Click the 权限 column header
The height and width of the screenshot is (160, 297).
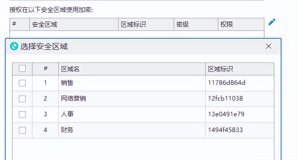pyautogui.click(x=241, y=24)
